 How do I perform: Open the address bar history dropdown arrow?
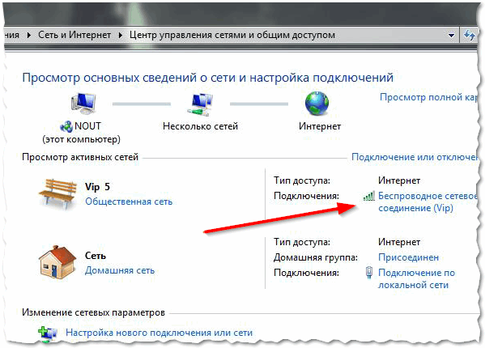click(452, 36)
